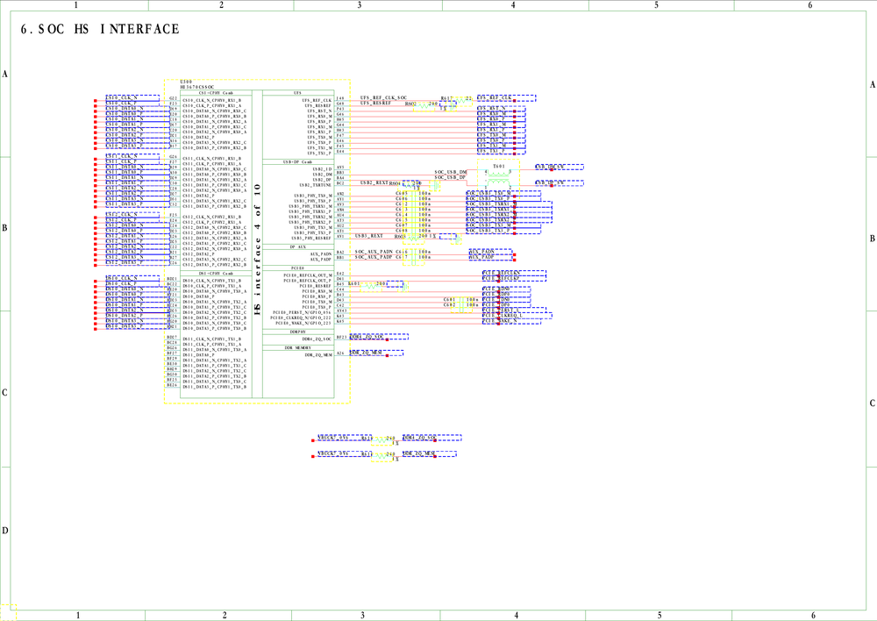Image resolution: width=877 pixels, height=621 pixels.
Task: Select the CSI1_CLK_N off-page net port
Action: 132,157
